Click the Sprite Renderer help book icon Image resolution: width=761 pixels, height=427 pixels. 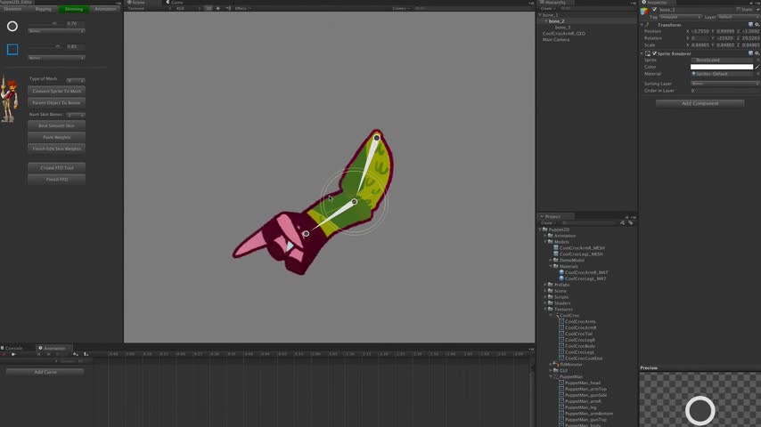pos(751,53)
